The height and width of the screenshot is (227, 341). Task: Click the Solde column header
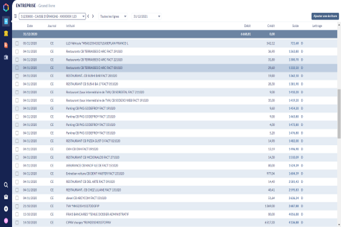pos(295,25)
